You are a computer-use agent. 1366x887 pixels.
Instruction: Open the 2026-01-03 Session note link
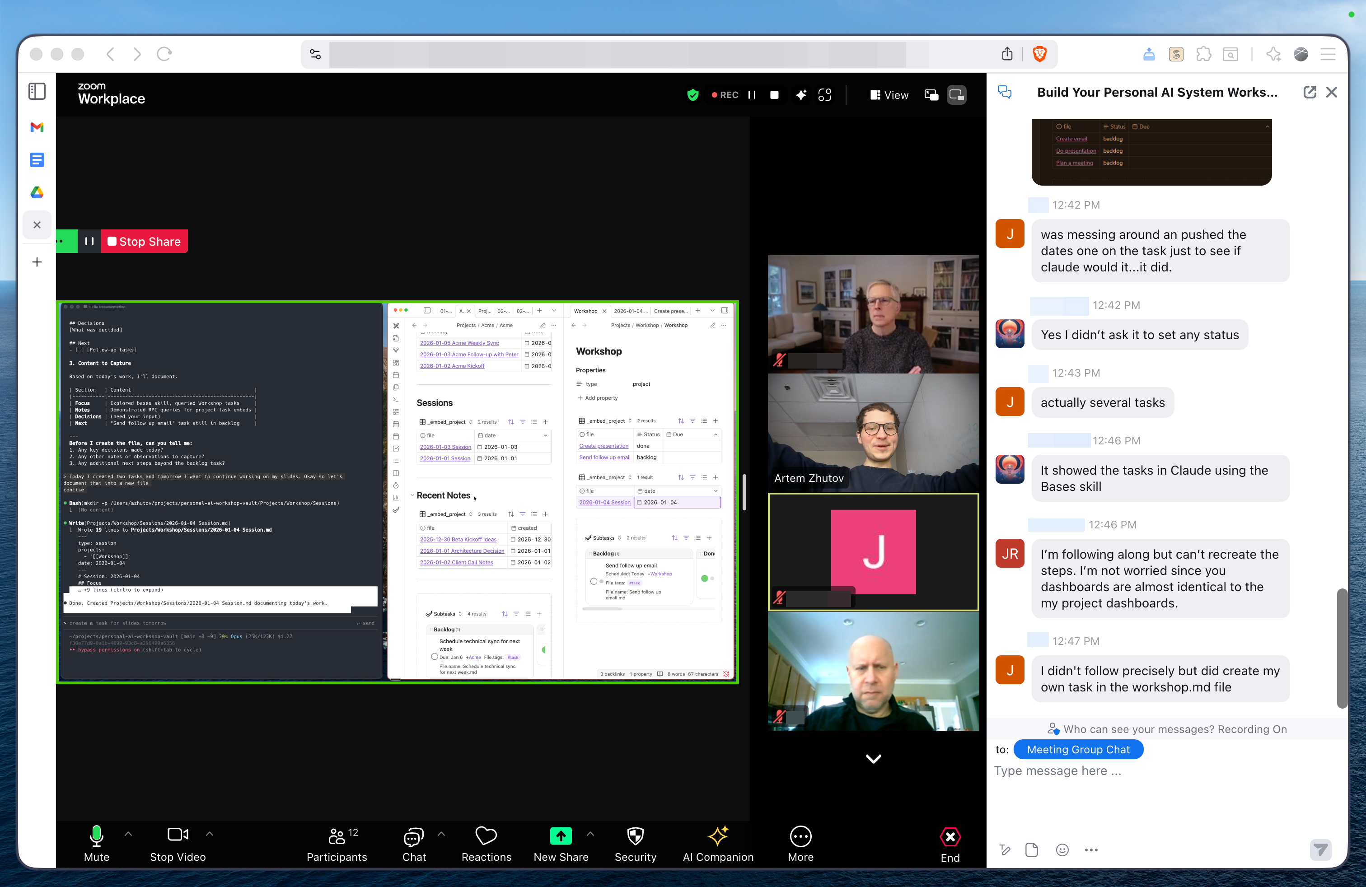[445, 446]
